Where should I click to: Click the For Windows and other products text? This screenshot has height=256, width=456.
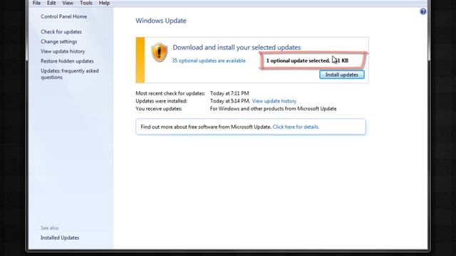coord(273,109)
